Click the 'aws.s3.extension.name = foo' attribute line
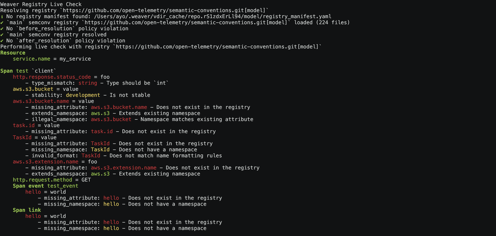The height and width of the screenshot is (236, 496). [x=55, y=162]
